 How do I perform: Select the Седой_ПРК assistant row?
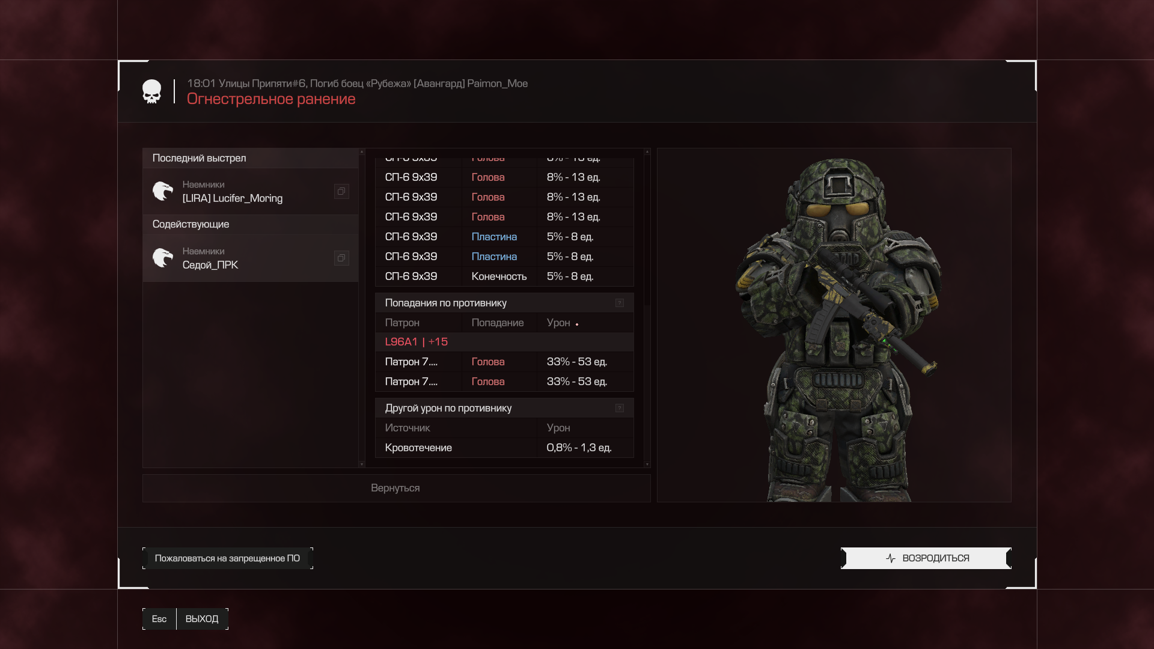tap(251, 258)
